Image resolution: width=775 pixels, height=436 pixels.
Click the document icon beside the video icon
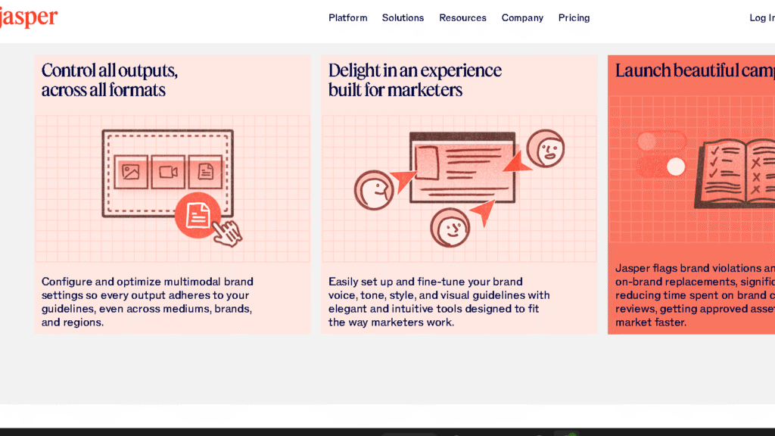[207, 172]
